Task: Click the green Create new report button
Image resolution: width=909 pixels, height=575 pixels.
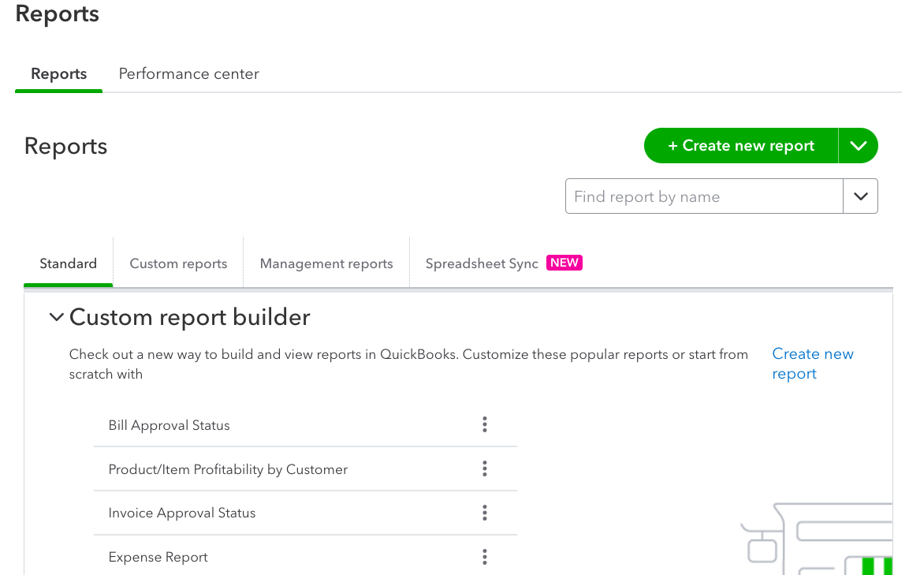Action: [741, 146]
